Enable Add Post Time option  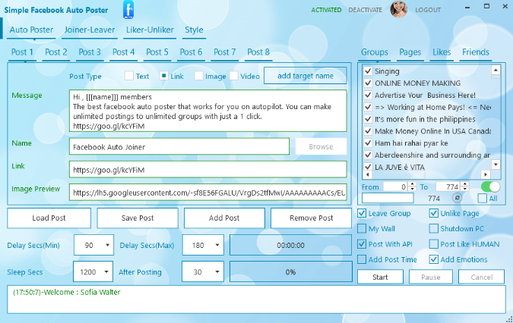(x=362, y=259)
